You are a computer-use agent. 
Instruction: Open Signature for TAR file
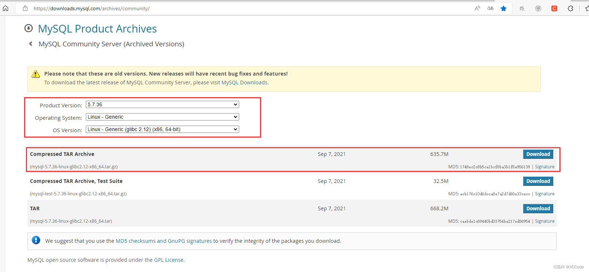(x=544, y=221)
